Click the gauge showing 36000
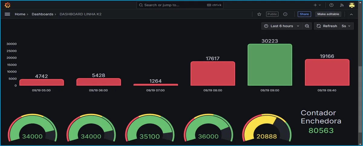 208,128
